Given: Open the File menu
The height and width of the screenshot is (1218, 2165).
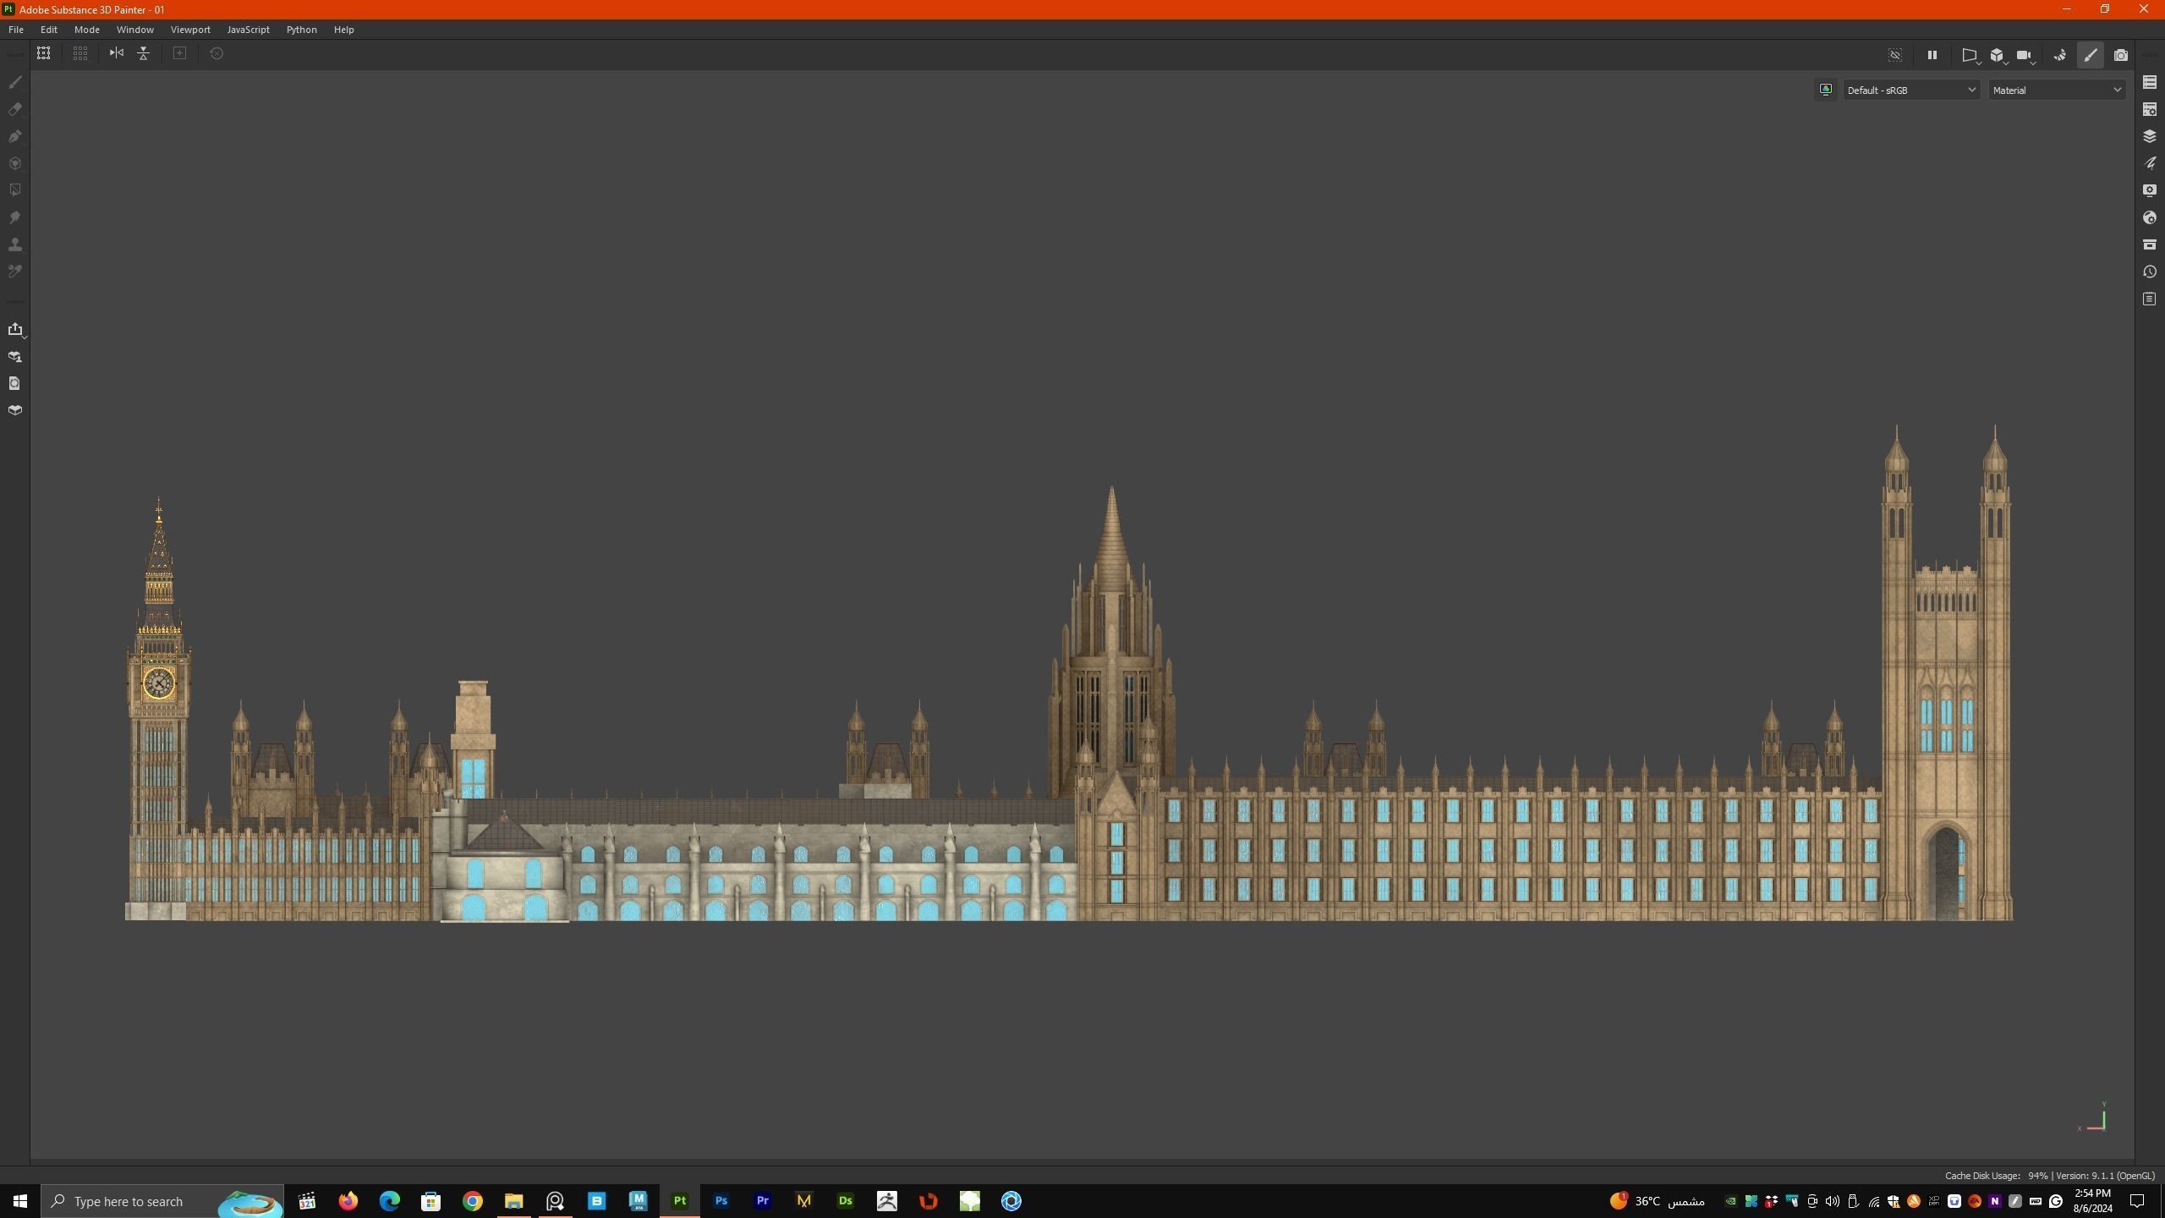Looking at the screenshot, I should click(16, 30).
